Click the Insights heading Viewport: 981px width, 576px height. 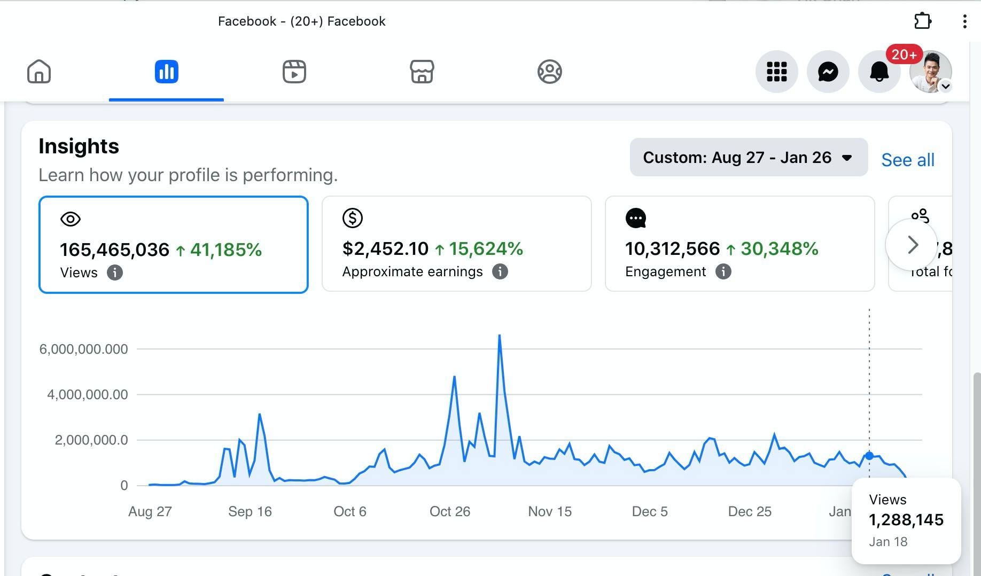pyautogui.click(x=79, y=146)
